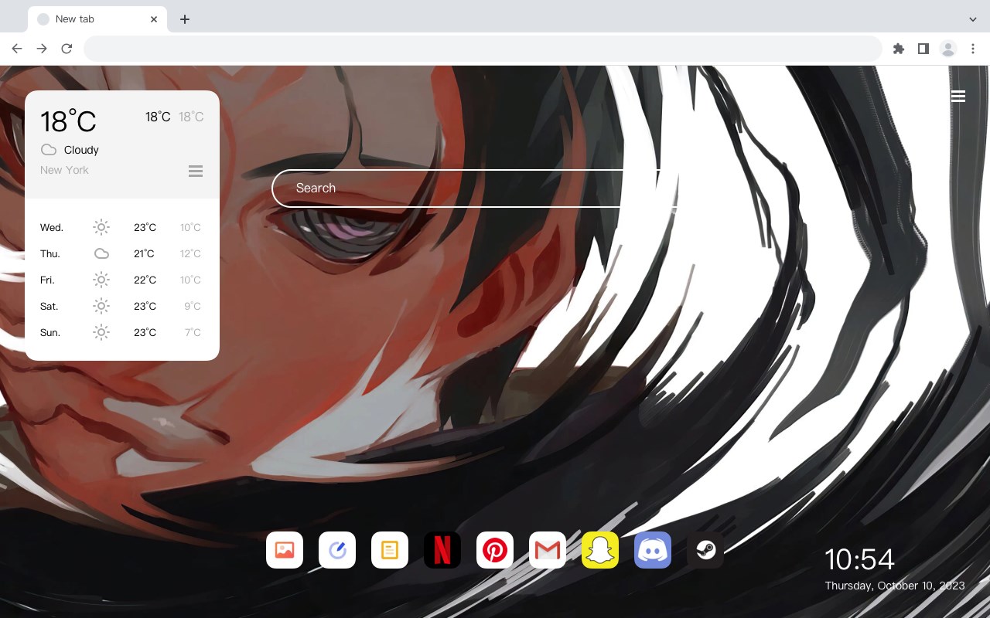The height and width of the screenshot is (618, 990).
Task: Open the Snapchat shortcut
Action: [x=600, y=550]
